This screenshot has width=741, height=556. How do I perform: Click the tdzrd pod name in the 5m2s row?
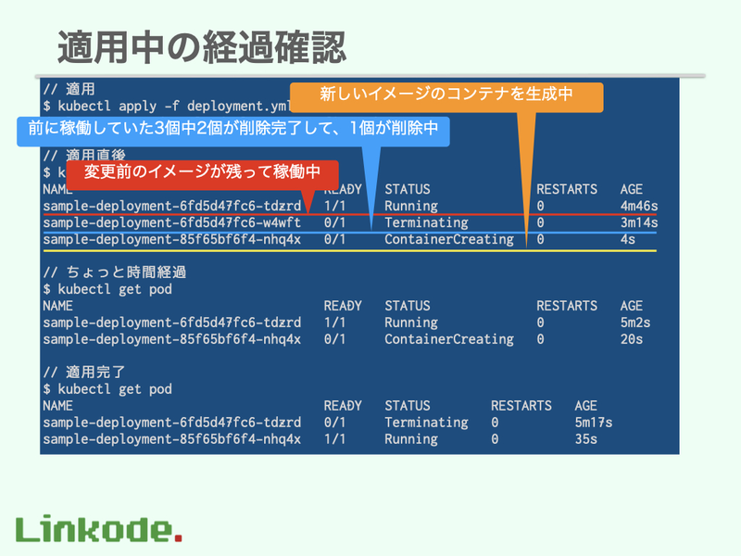click(x=172, y=322)
